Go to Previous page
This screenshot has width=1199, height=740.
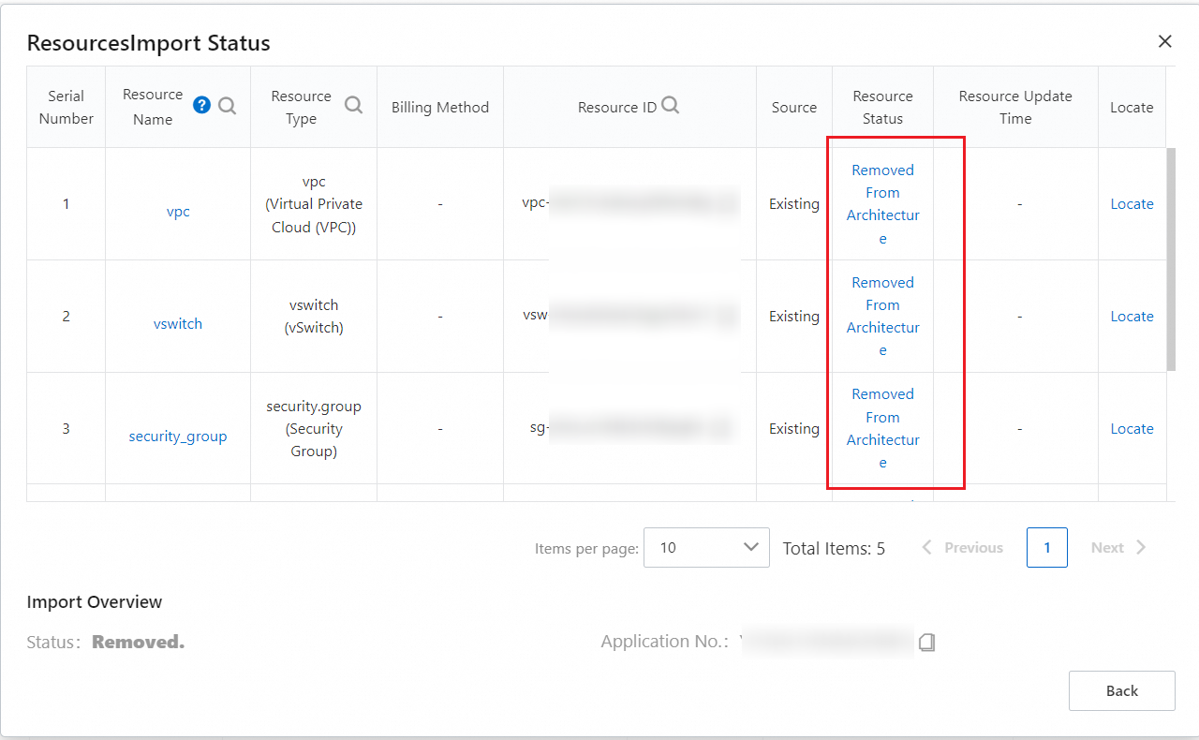[962, 548]
